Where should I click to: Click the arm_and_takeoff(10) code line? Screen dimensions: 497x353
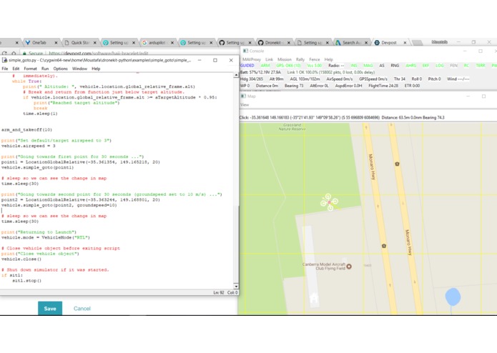pyautogui.click(x=26, y=129)
